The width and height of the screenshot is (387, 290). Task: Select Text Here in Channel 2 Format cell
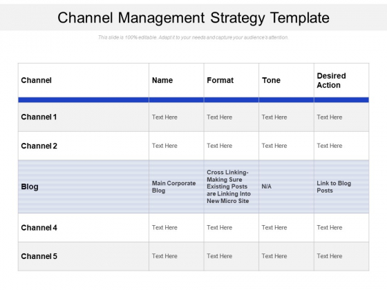[x=220, y=146]
